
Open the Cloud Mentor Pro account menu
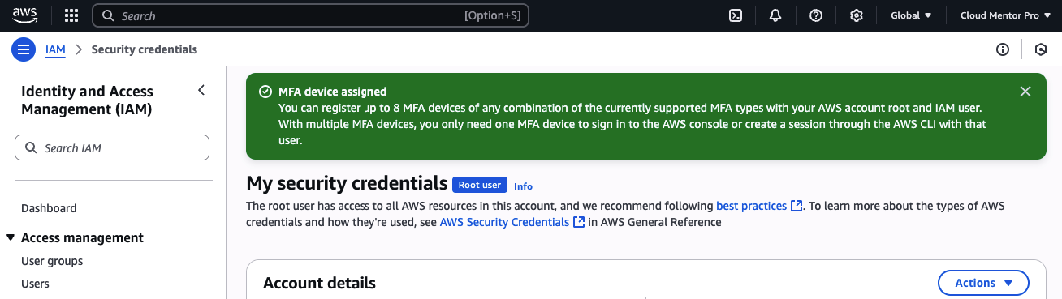coord(1004,15)
